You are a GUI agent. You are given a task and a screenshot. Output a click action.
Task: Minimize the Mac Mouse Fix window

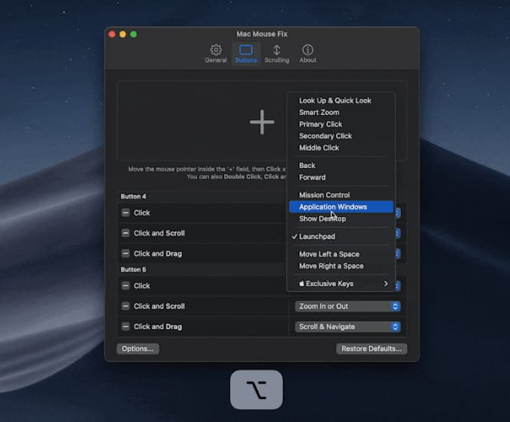click(123, 35)
